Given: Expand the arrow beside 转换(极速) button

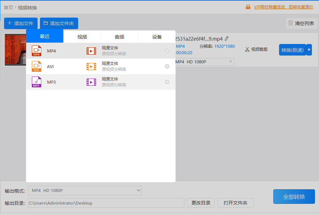Looking at the screenshot, I should 309,50.
